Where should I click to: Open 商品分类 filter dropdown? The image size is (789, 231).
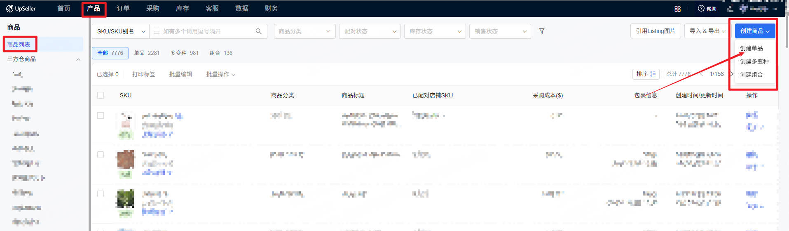click(x=304, y=31)
